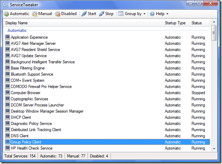222x164 pixels.
Task: Select COM+ Event System name
Action: click(27, 80)
